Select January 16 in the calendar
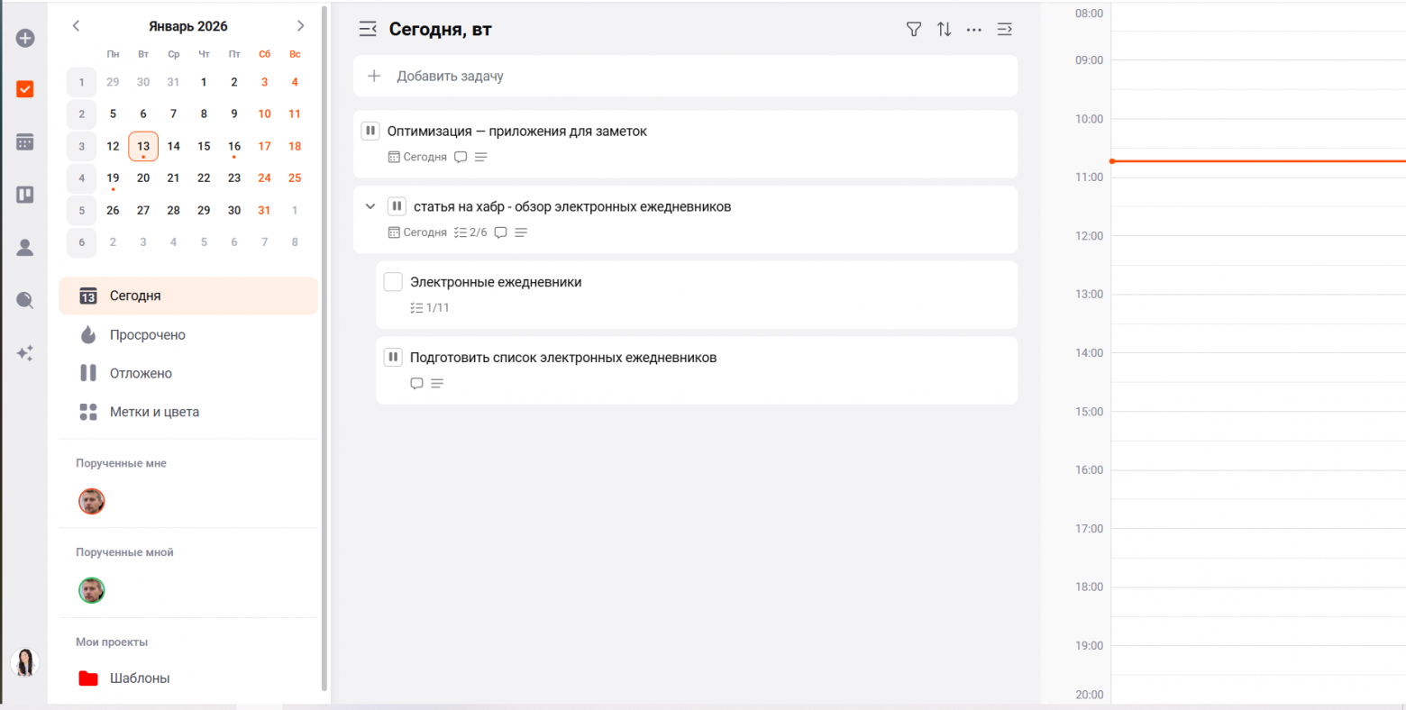This screenshot has height=710, width=1406. (x=234, y=146)
